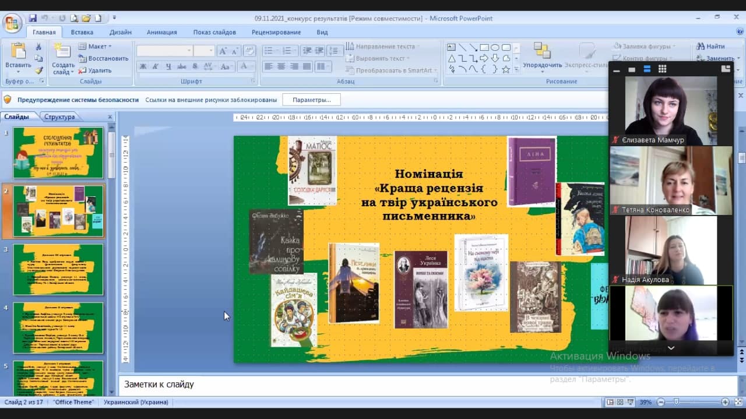Screen dimensions: 746x419
Task: Open the Вставка ribbon tab
Action: click(82, 32)
